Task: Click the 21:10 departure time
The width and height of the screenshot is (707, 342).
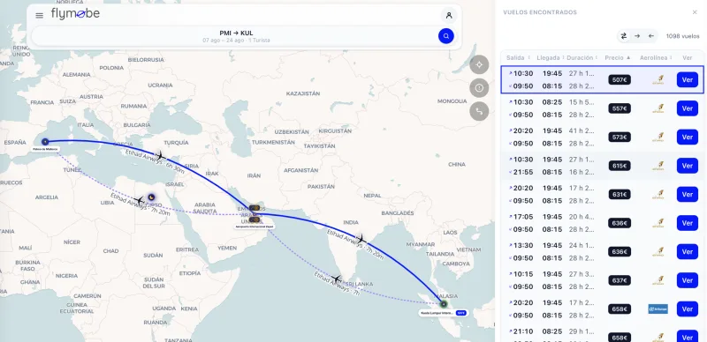Action: click(523, 331)
